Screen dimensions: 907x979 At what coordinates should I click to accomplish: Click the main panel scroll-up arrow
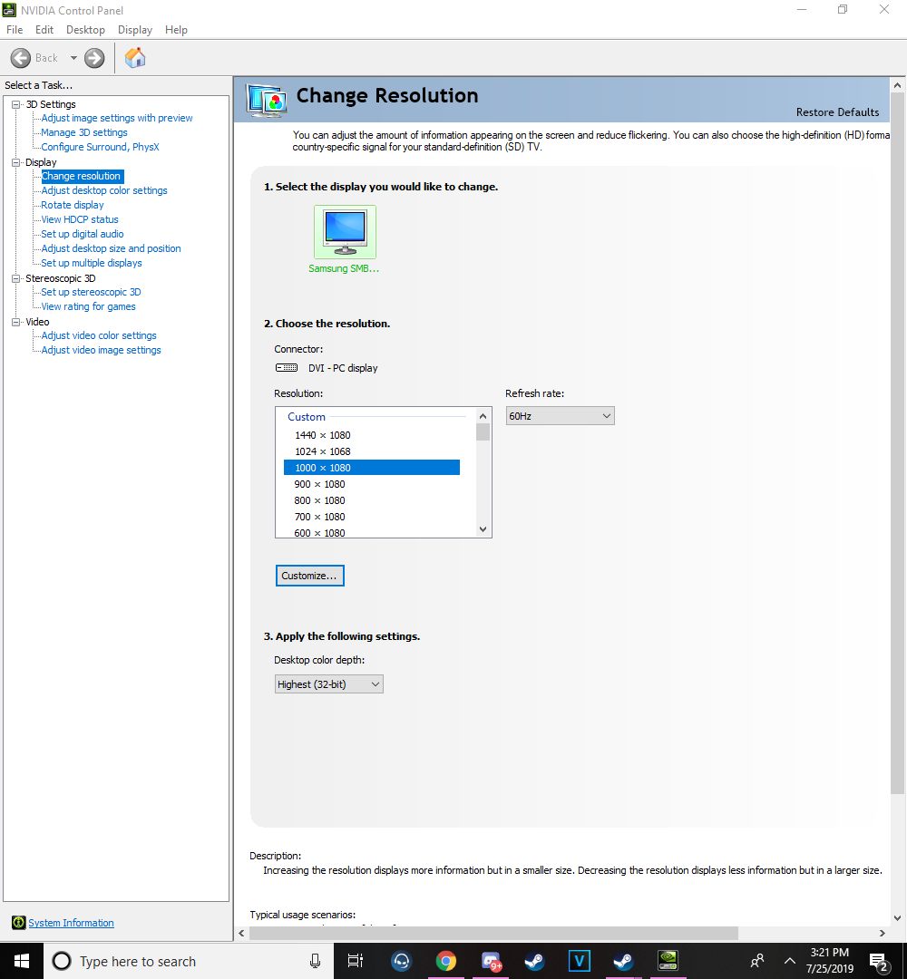[898, 85]
